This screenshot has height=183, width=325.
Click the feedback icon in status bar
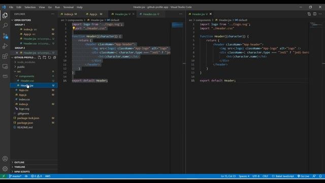(x=314, y=176)
